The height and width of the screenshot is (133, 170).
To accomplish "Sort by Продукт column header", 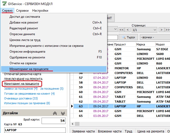I will coord(125,44).
